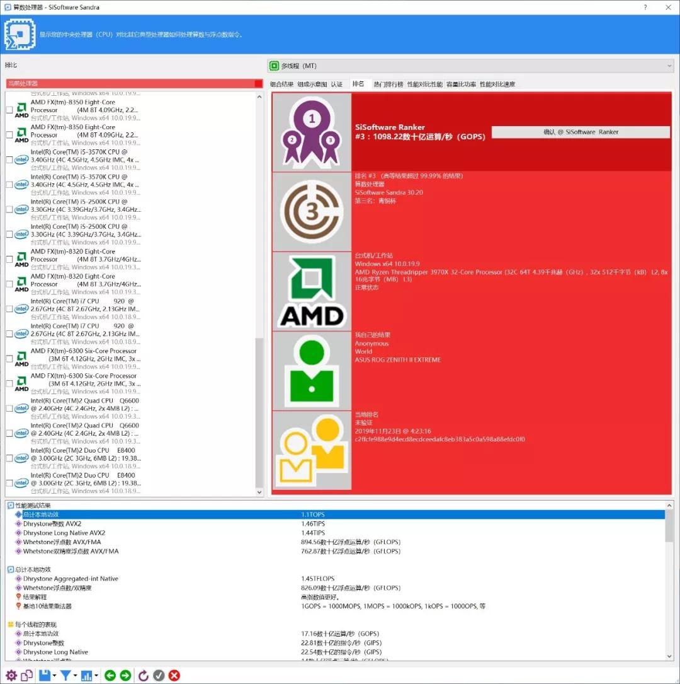Image resolution: width=680 pixels, height=684 pixels.
Task: Open the 性能对比性能 tab
Action: 425,84
